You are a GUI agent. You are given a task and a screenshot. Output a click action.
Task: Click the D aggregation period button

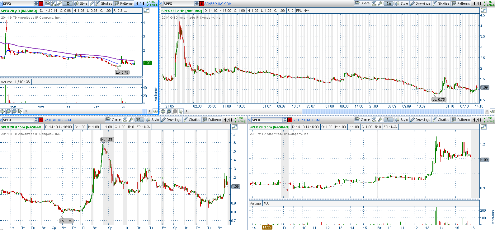68,3
